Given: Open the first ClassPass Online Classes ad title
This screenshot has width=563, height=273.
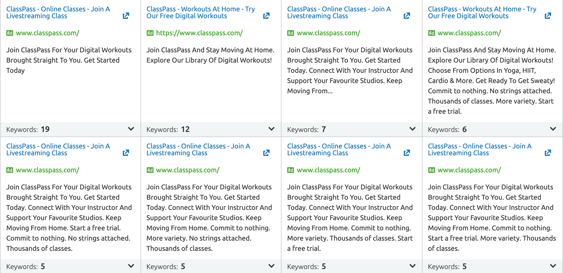Looking at the screenshot, I should pyautogui.click(x=58, y=12).
